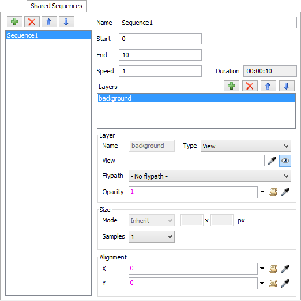This screenshot has width=301, height=301.
Task: Focus the Speed input field
Action: click(x=160, y=71)
